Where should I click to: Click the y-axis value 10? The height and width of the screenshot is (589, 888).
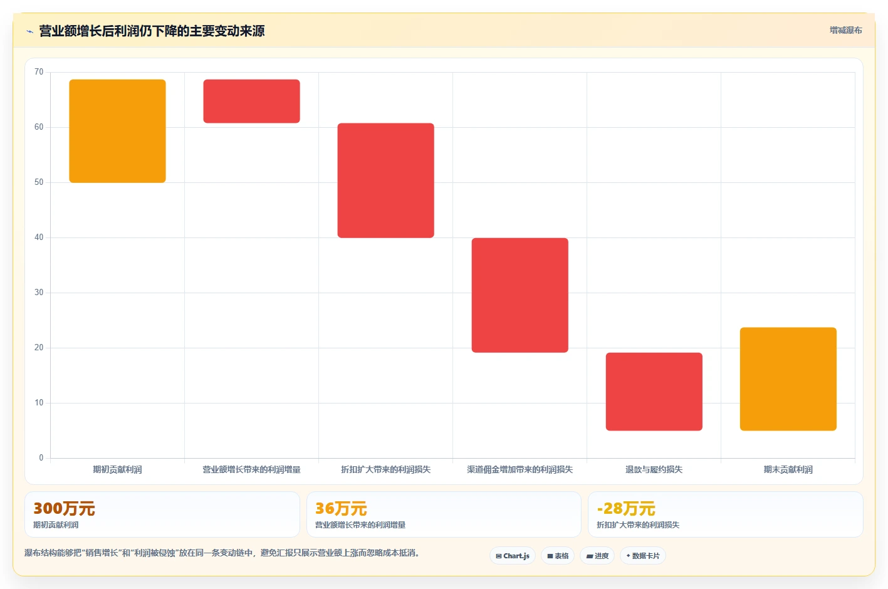pyautogui.click(x=39, y=403)
